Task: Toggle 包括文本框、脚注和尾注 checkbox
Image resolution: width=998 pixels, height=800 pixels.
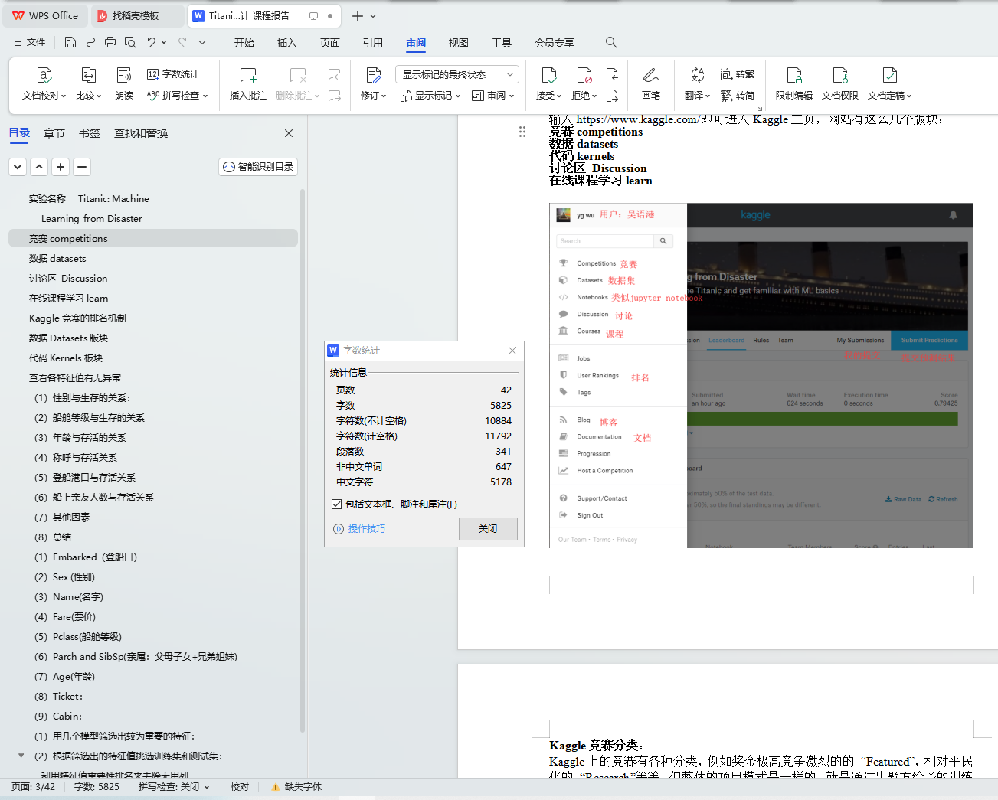Action: [336, 504]
